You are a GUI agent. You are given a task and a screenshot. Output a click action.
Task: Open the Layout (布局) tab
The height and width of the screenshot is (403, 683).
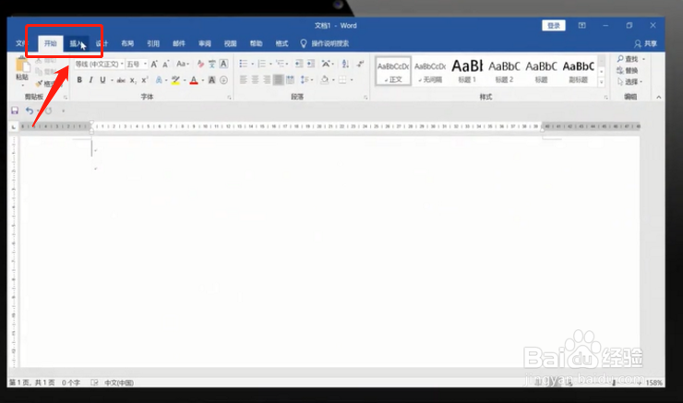[127, 43]
